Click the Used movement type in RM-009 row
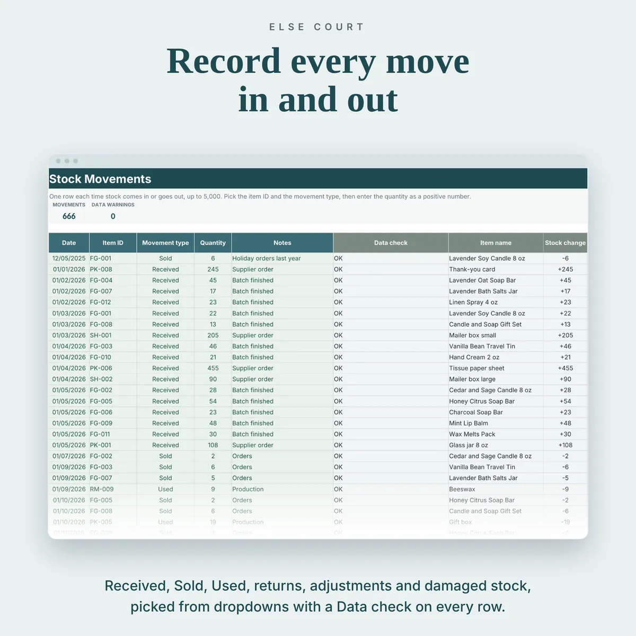The height and width of the screenshot is (636, 636). point(165,489)
